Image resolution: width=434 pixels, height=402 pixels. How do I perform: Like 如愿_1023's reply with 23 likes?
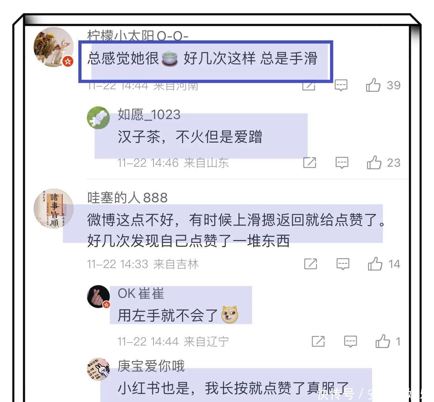click(374, 163)
